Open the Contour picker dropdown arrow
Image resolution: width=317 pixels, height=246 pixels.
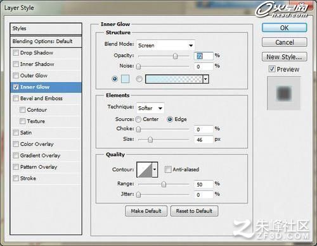155,169
